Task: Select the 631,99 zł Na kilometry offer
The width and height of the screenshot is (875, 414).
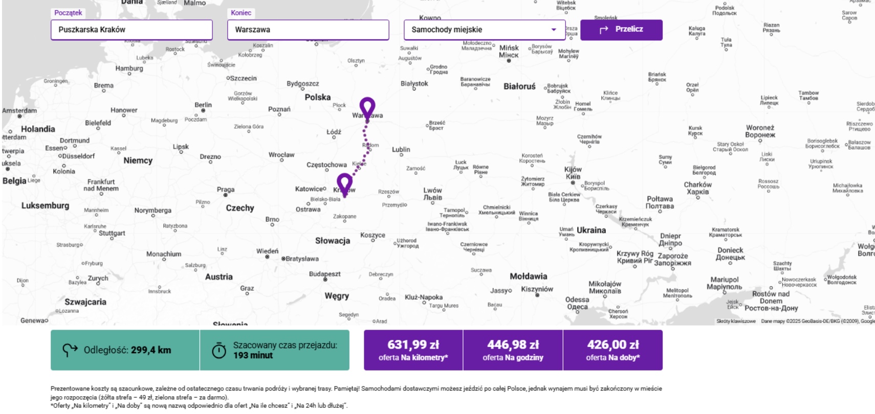Action: pyautogui.click(x=413, y=350)
